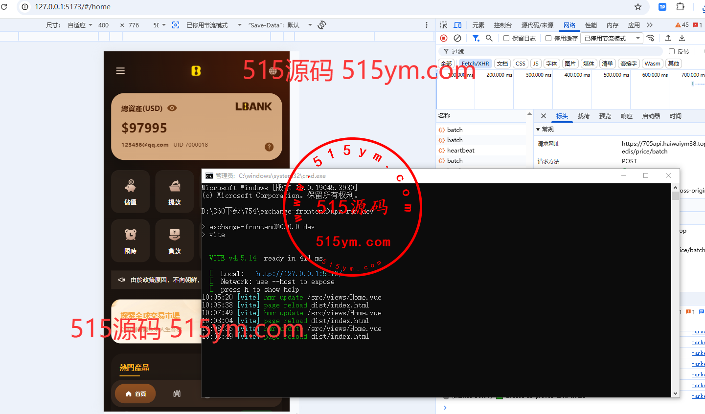
Task: Switch to the 控制台 Console tab
Action: tap(502, 25)
